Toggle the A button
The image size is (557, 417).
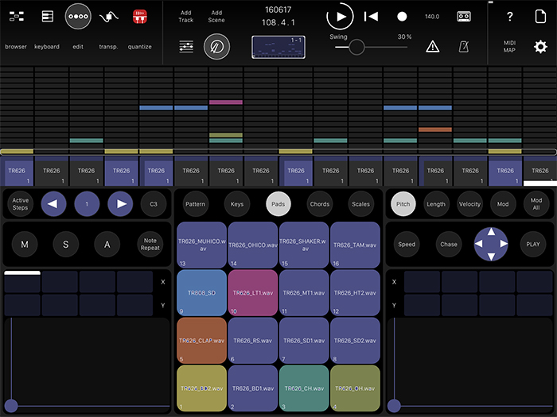pyautogui.click(x=107, y=244)
